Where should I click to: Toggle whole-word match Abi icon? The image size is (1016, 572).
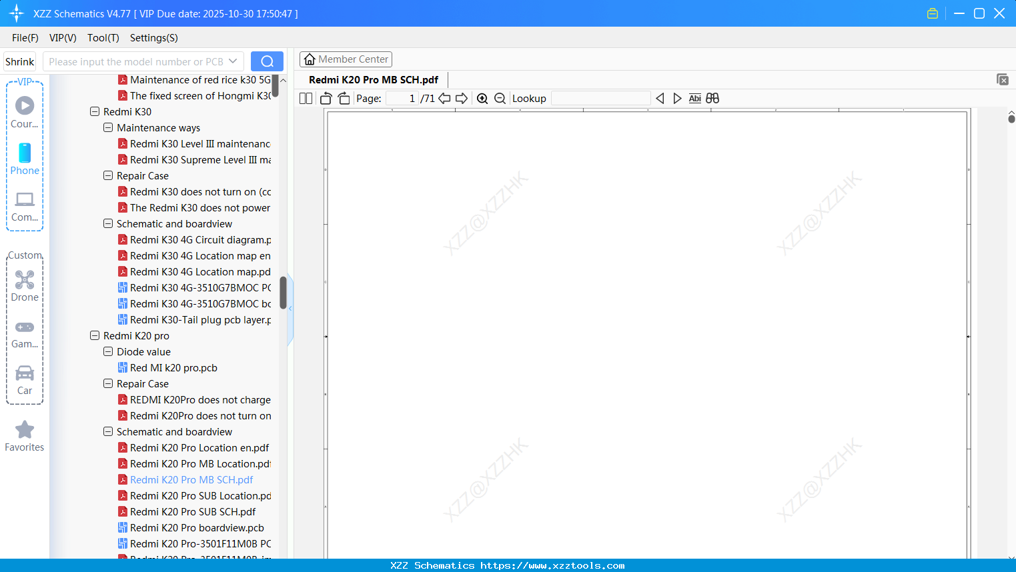point(694,99)
